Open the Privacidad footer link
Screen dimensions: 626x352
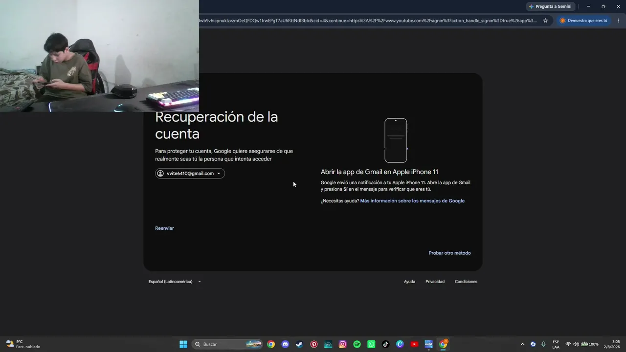(x=435, y=282)
